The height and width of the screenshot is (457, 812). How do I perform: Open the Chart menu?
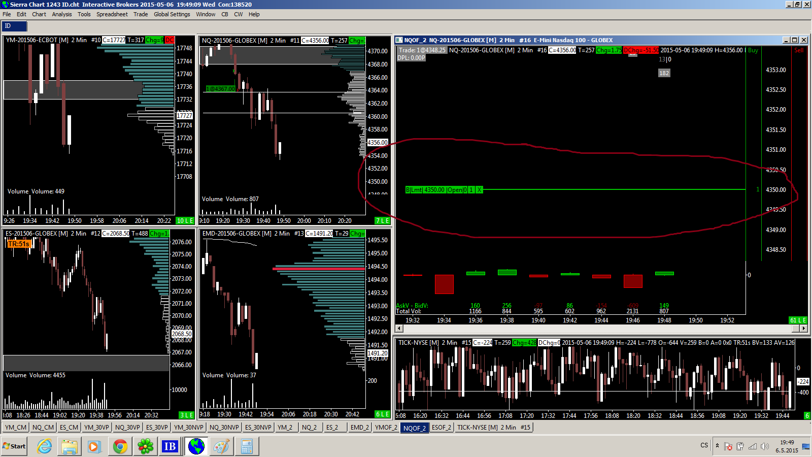tap(39, 14)
